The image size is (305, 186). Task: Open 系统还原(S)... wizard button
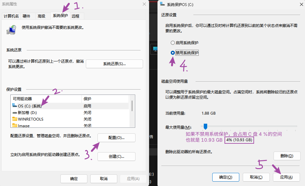pos(114,64)
